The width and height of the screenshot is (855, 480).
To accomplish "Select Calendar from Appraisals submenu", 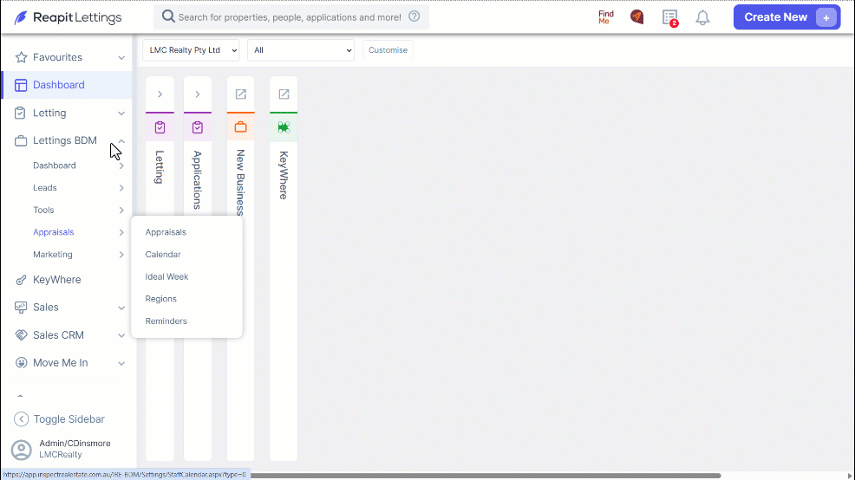I will pos(162,255).
